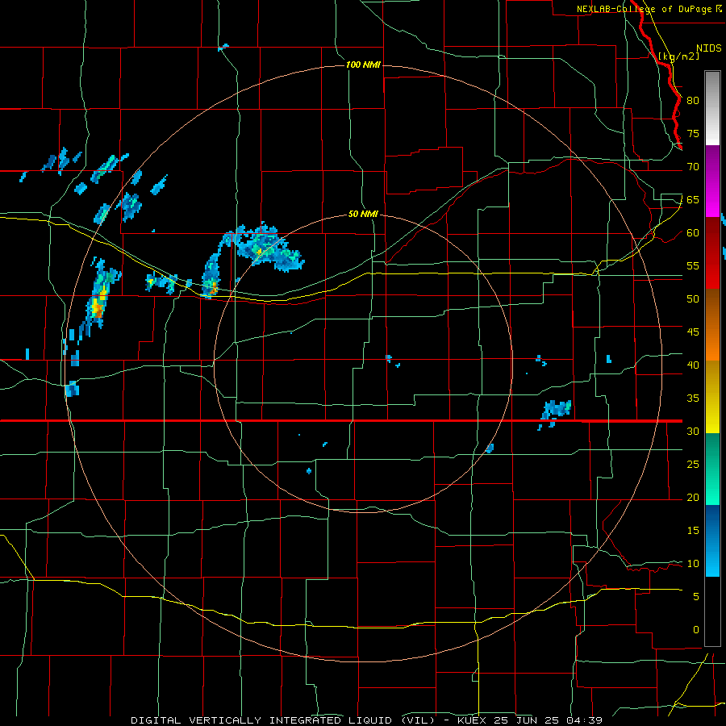Click the 50 NMI range ring label
Viewport: 726px width, 726px height.
click(x=363, y=214)
